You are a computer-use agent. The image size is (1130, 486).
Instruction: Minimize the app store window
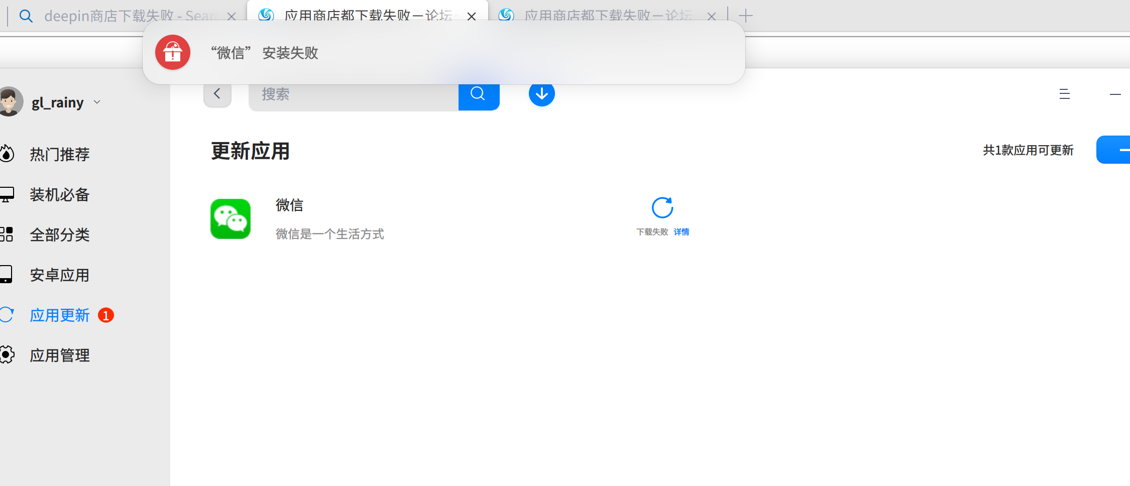pyautogui.click(x=1115, y=94)
